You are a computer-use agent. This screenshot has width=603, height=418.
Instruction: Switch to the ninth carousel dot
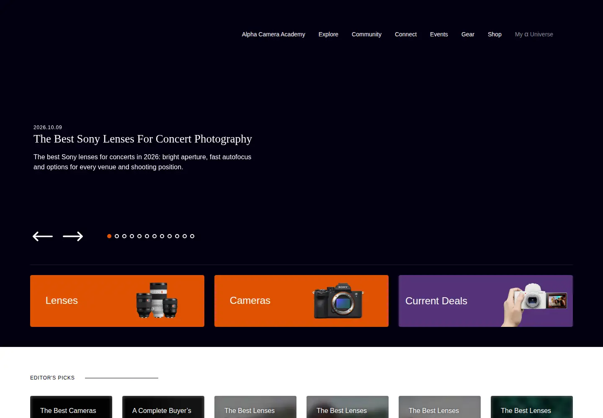(x=170, y=236)
